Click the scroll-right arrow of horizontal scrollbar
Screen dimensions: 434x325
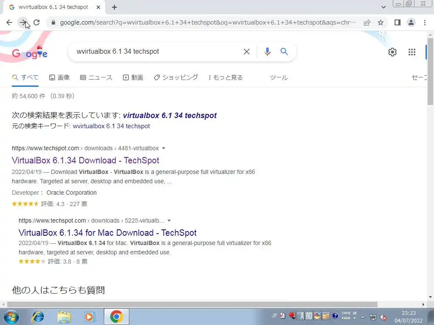[x=423, y=304]
